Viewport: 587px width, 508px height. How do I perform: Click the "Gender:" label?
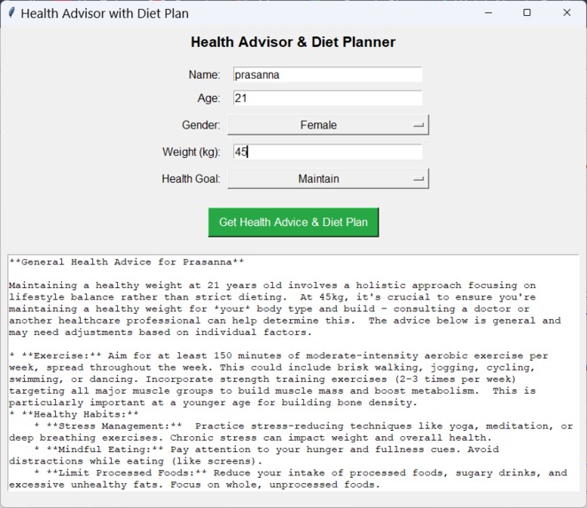coord(201,125)
